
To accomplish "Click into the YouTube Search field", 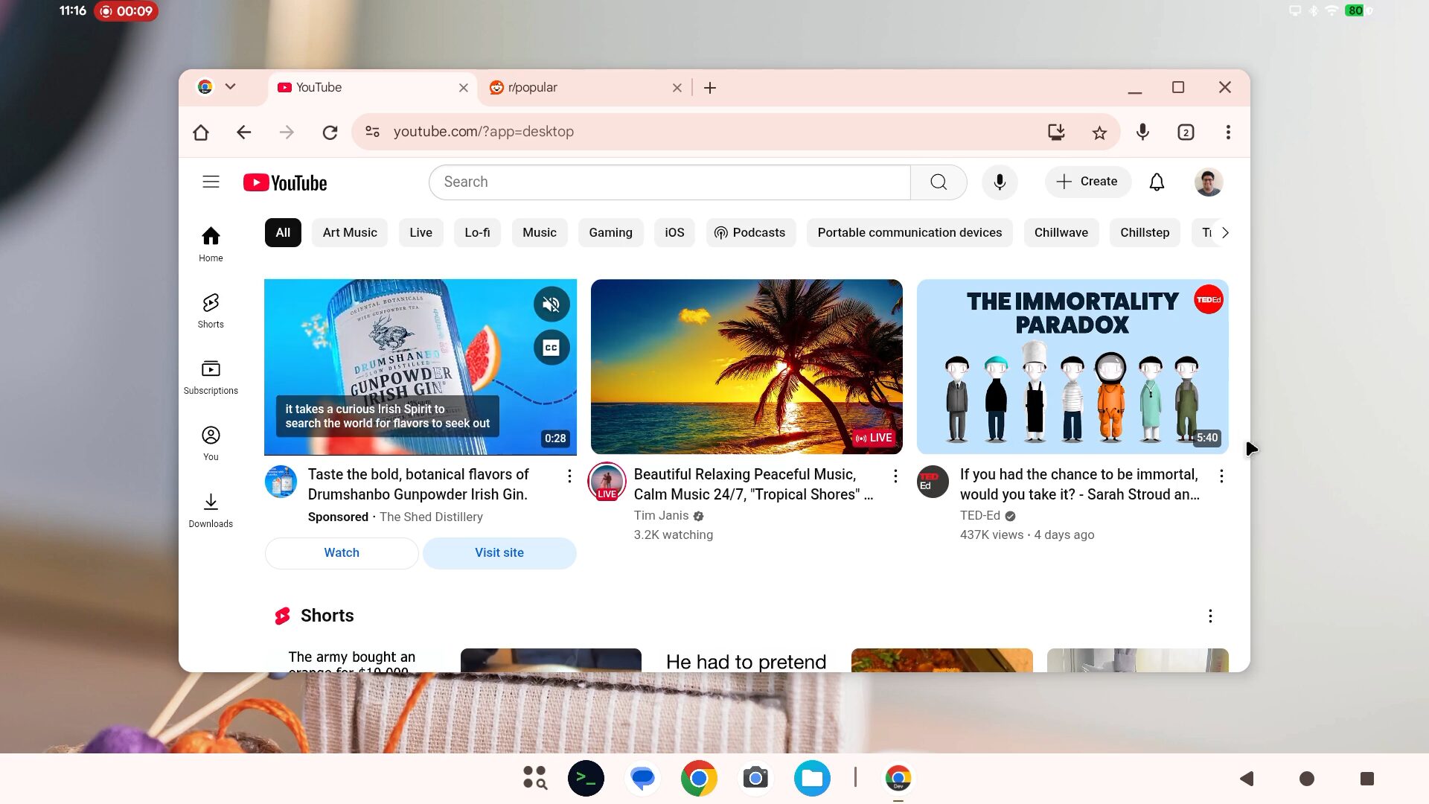I will (670, 182).
